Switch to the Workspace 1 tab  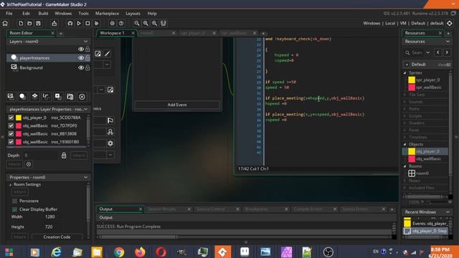pos(113,33)
